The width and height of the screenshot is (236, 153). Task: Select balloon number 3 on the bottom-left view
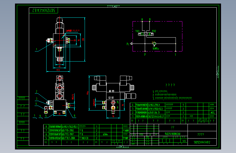point(36,99)
